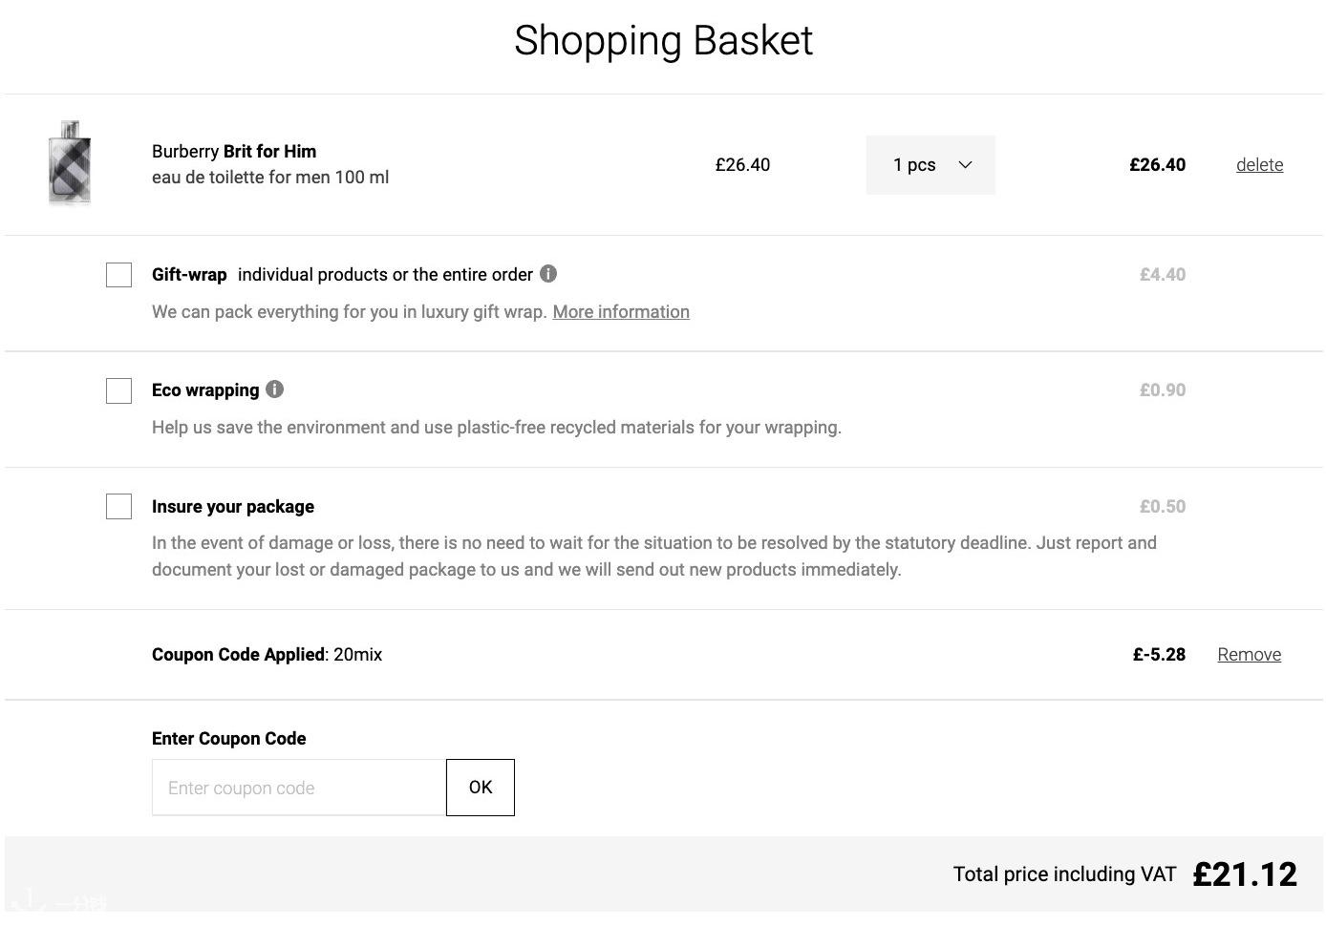Select the bold £26.40 line total

(x=1157, y=165)
